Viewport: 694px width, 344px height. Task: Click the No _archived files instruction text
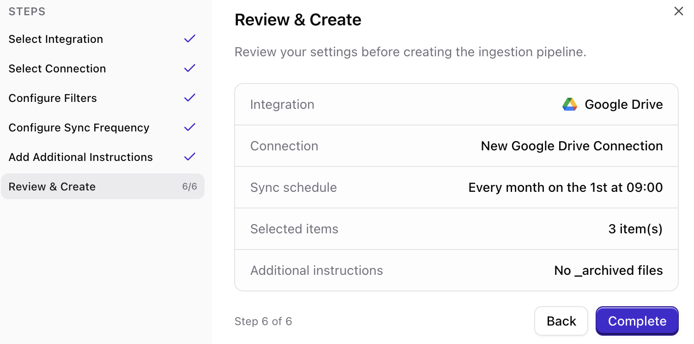pyautogui.click(x=608, y=270)
